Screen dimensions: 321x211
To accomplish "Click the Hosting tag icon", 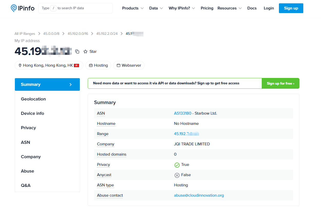I will (91, 65).
